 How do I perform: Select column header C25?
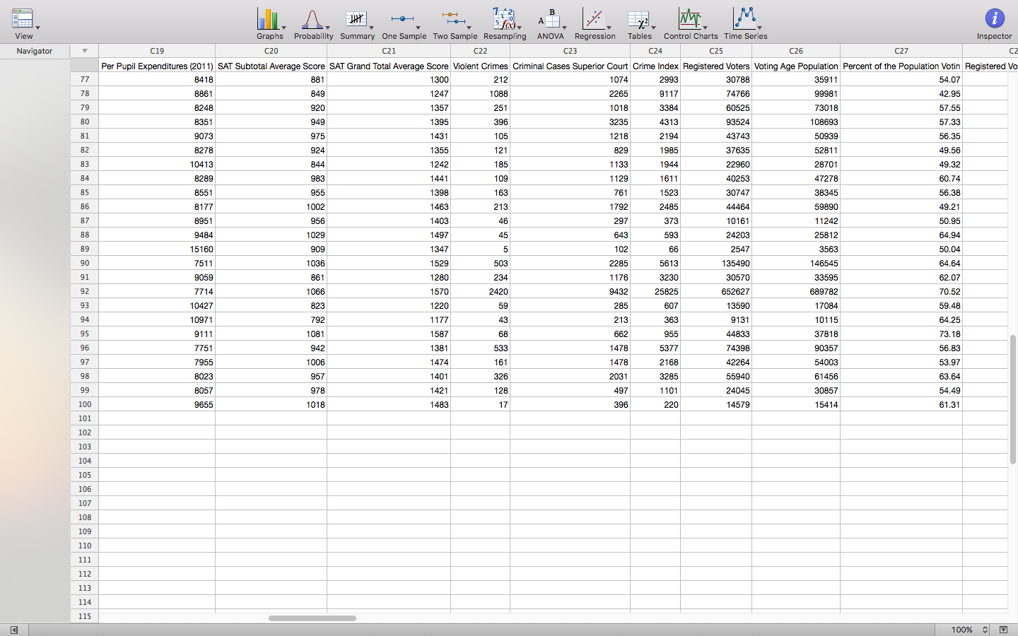coord(716,51)
